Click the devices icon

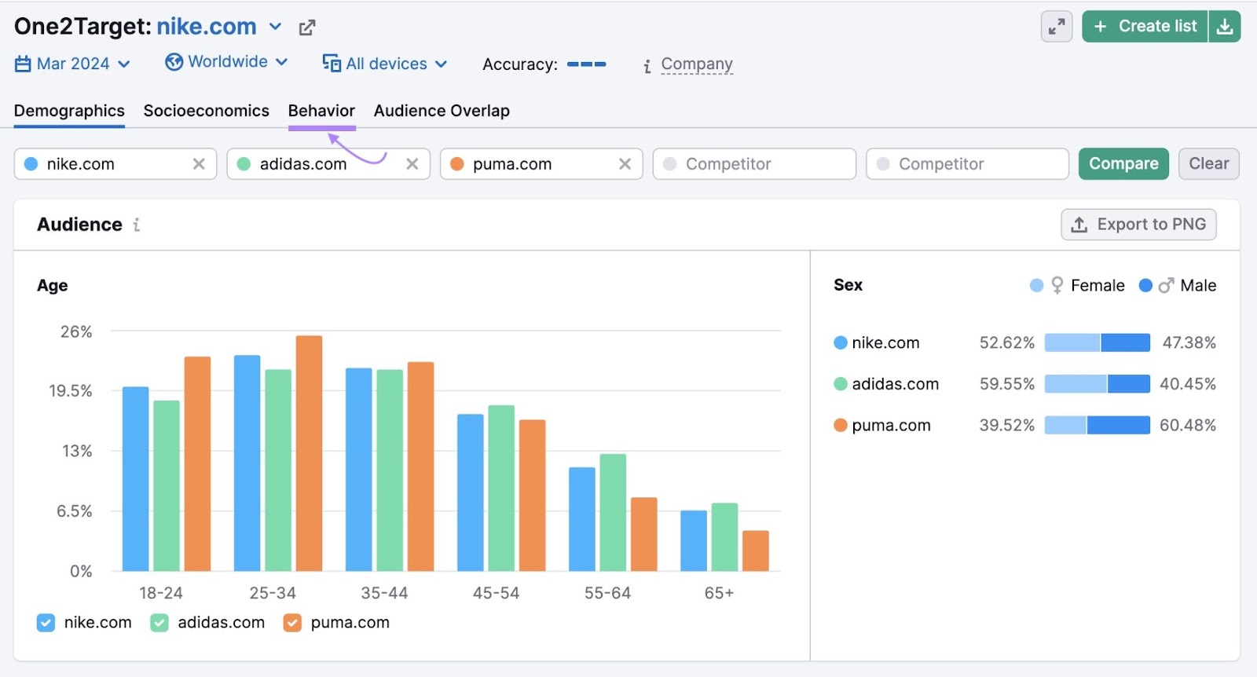[x=332, y=64]
